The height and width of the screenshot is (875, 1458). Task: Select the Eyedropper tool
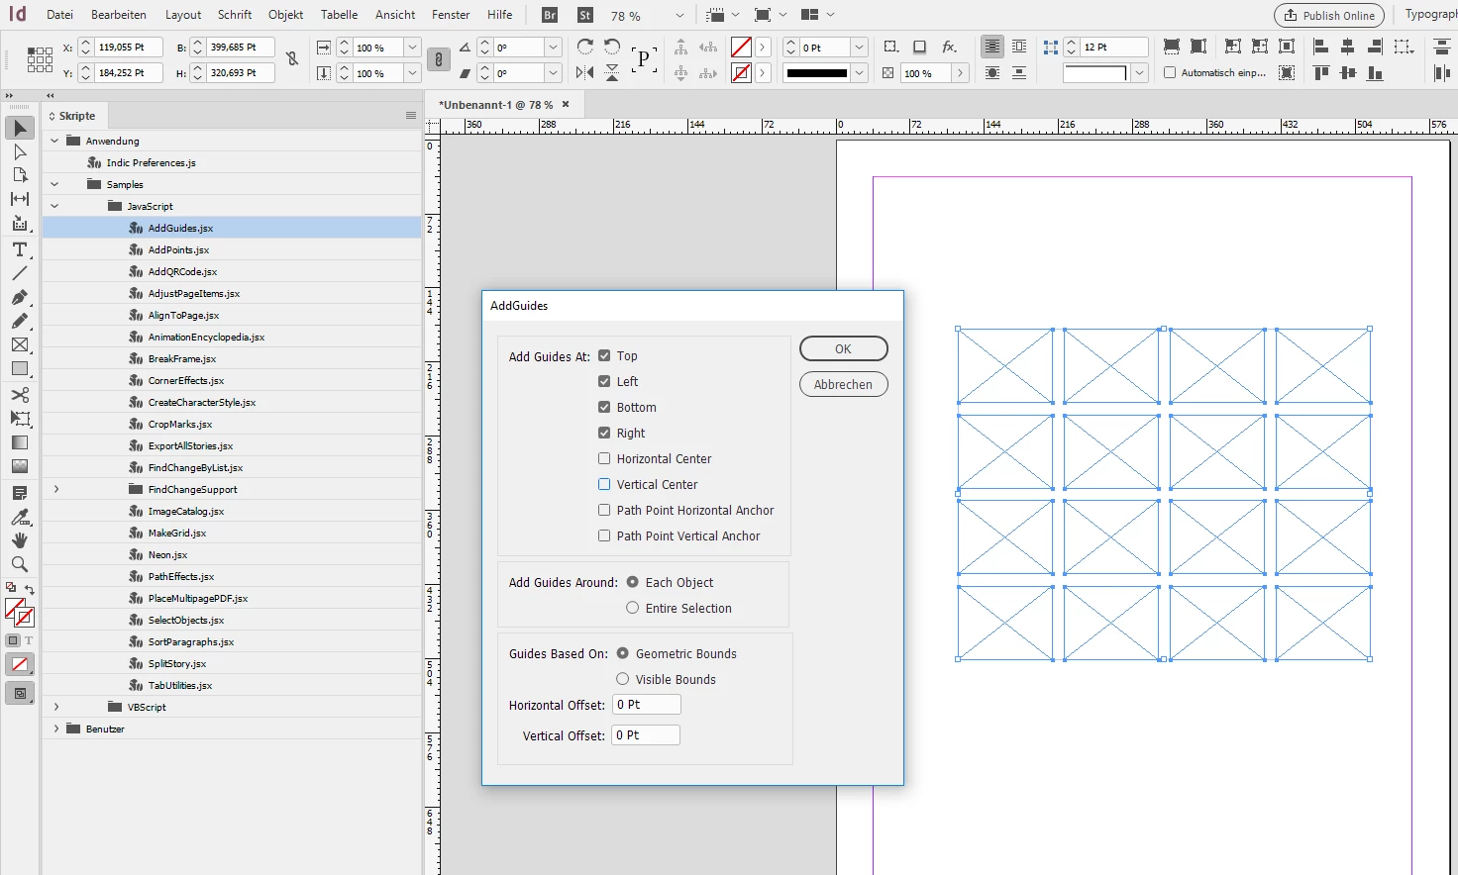[x=20, y=517]
